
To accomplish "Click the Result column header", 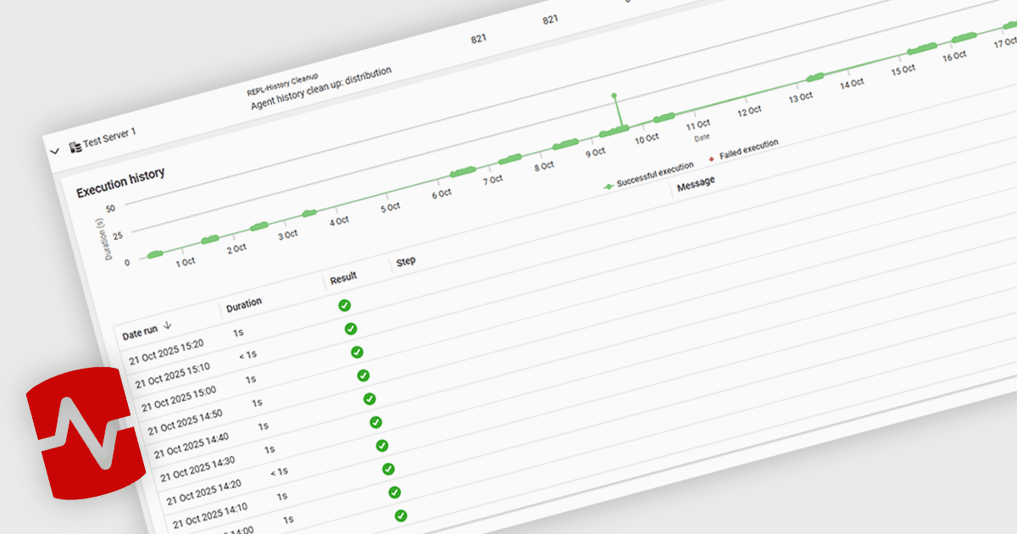I will 343,278.
